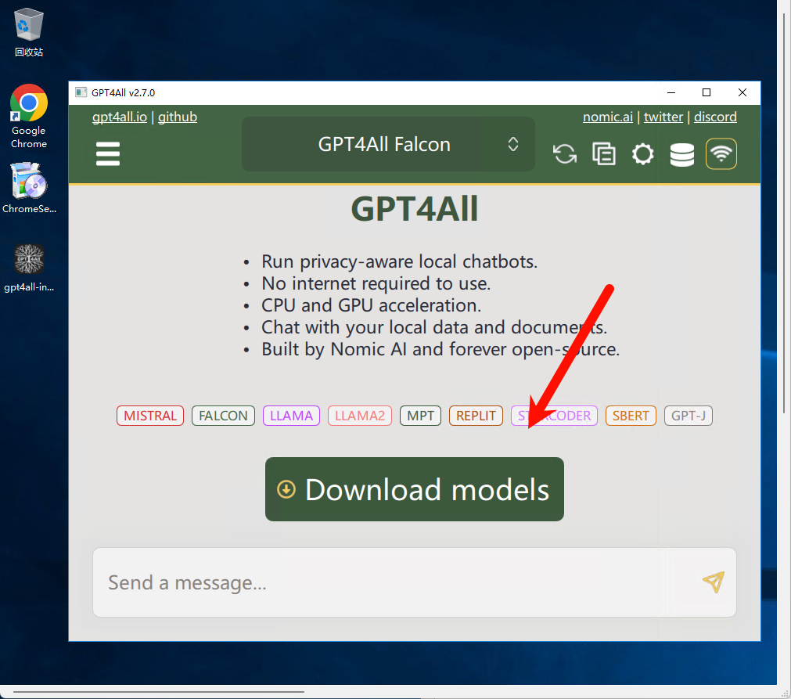Open the GPT4All Falcon model dropdown
This screenshot has width=791, height=699.
(388, 144)
